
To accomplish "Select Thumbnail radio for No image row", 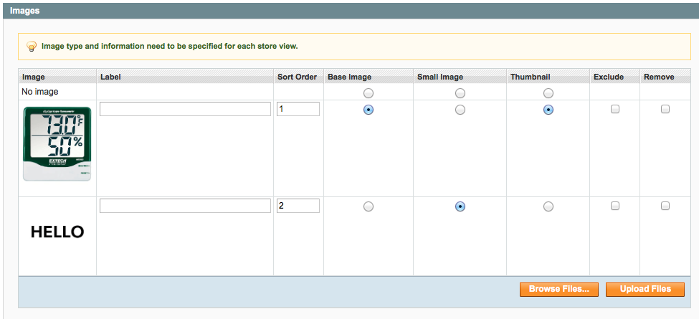I will [548, 93].
